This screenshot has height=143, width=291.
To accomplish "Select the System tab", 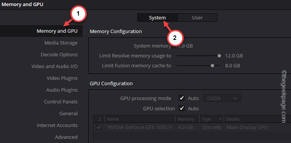I will pos(157,17).
